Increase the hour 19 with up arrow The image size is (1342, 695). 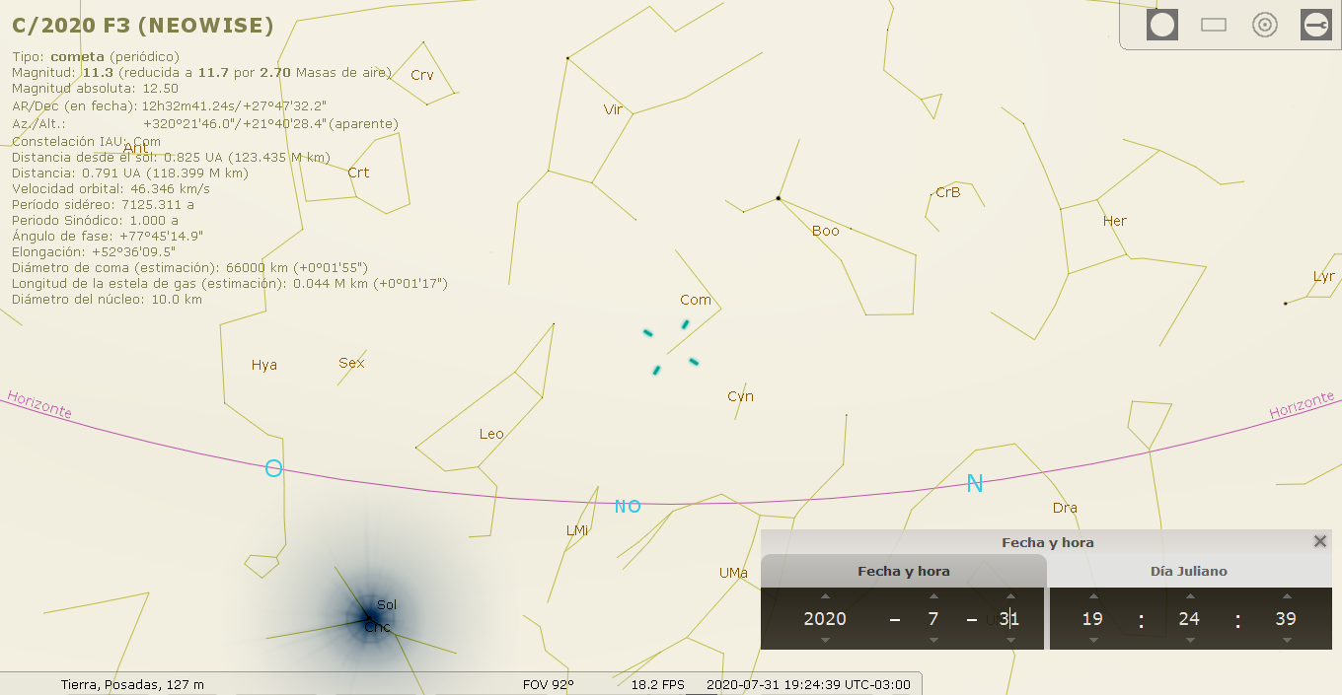click(x=1092, y=596)
